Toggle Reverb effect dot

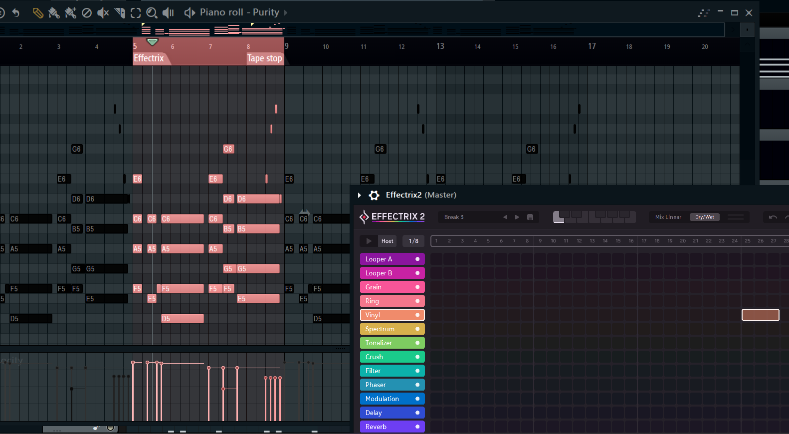[417, 427]
